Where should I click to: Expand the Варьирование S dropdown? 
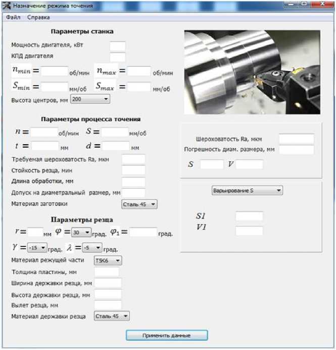[246, 191]
